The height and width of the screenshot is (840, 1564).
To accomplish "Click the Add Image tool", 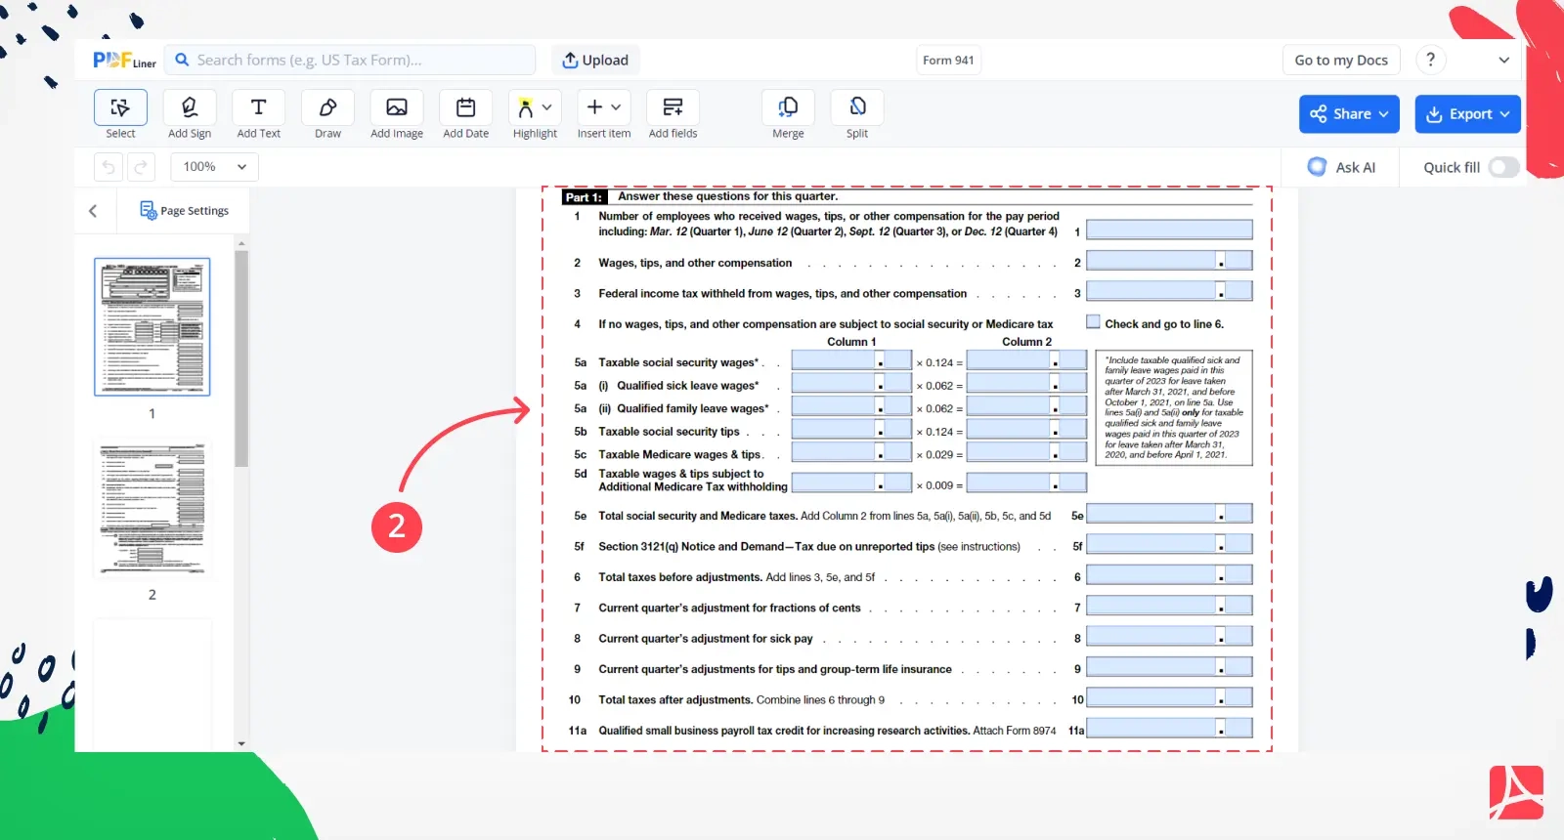I will pyautogui.click(x=397, y=107).
